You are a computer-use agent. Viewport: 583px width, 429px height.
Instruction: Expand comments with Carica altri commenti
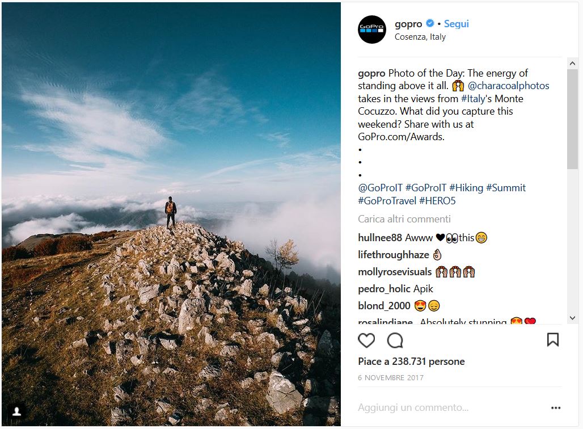(404, 219)
